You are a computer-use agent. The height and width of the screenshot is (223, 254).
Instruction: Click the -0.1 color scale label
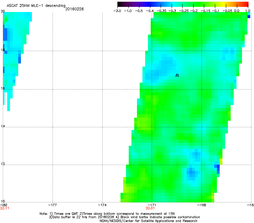click(x=216, y=11)
